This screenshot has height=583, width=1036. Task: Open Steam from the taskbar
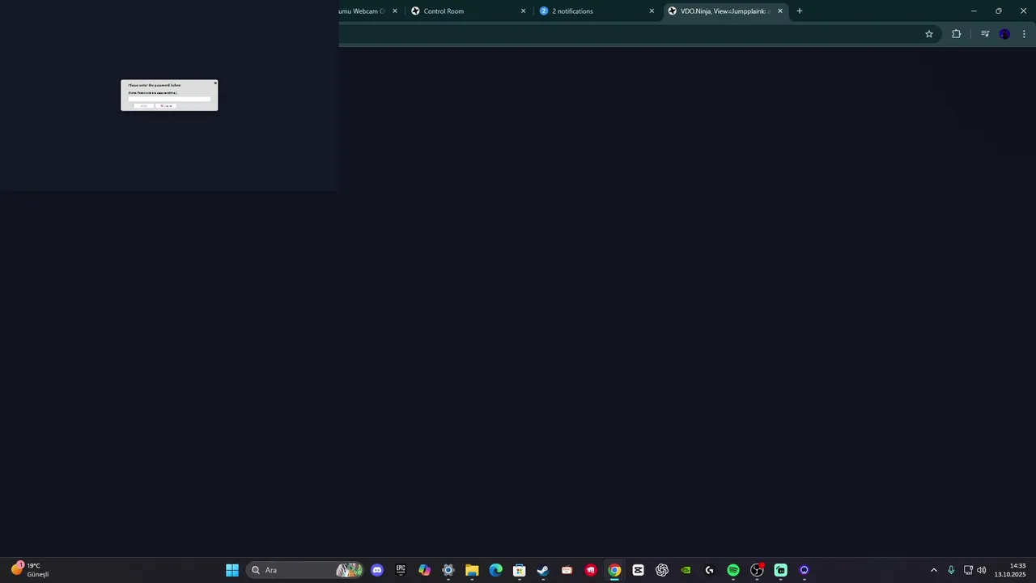[x=543, y=570]
